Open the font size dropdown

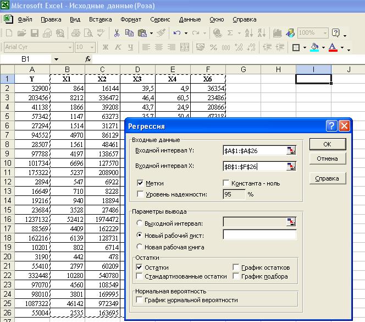pos(92,47)
